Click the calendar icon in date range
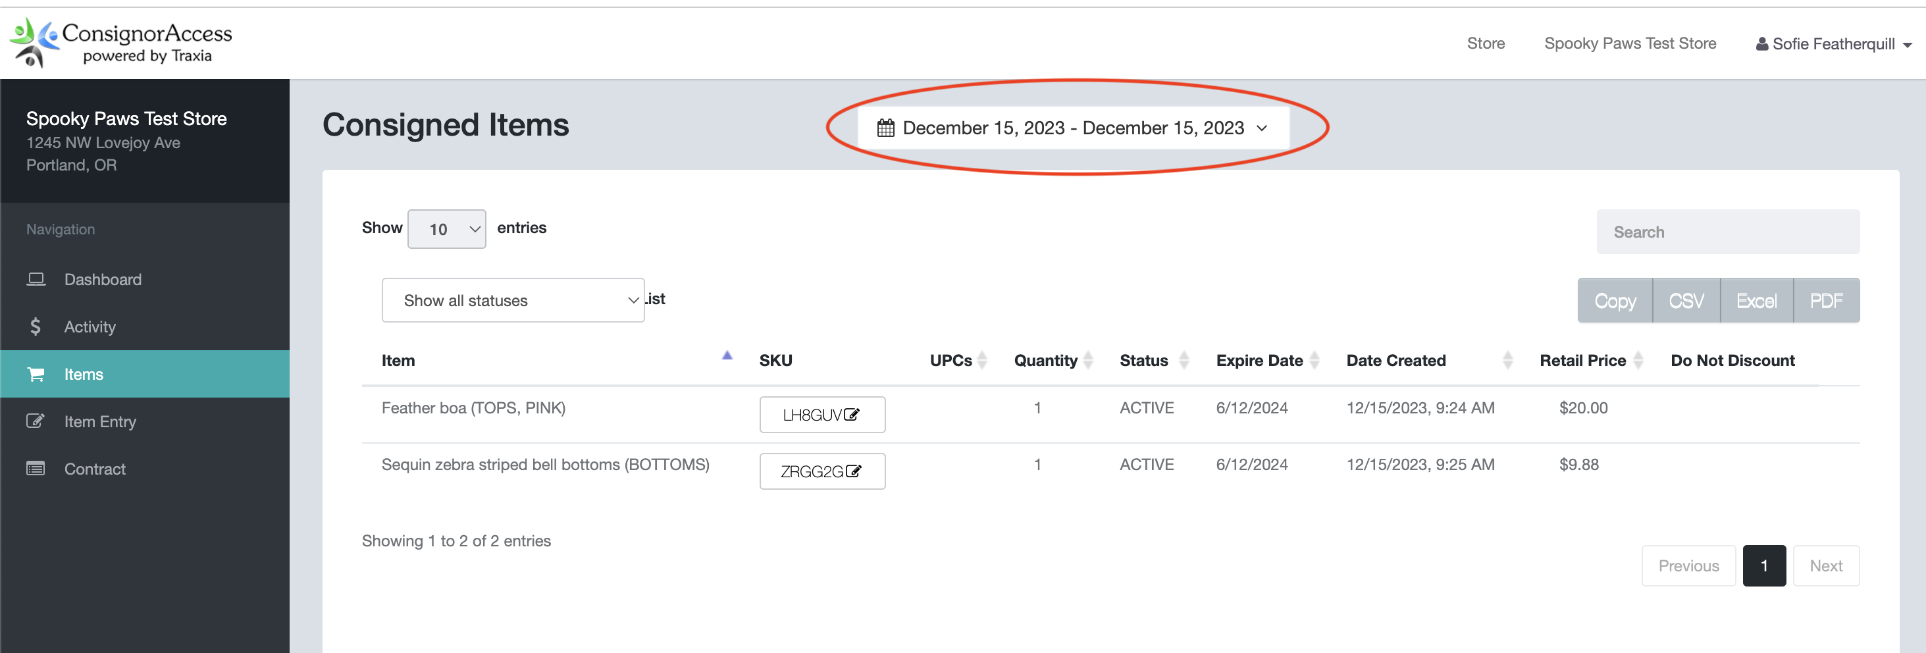 click(x=885, y=128)
